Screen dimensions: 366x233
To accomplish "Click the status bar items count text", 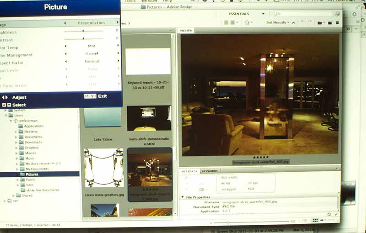I will click(33, 225).
